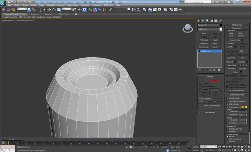Open the Rendering menu

click(85, 5)
